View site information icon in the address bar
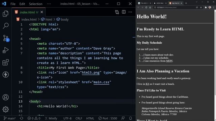 click(155, 7)
